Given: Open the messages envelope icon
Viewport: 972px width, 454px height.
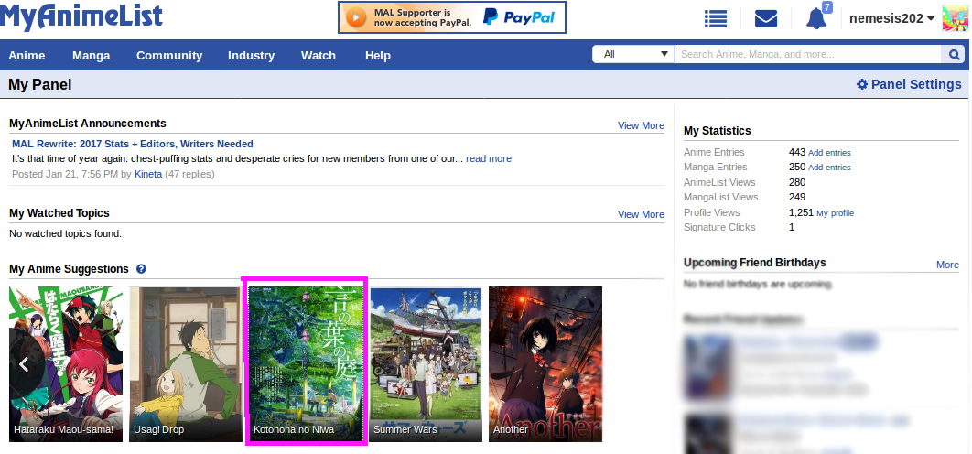Looking at the screenshot, I should (765, 18).
